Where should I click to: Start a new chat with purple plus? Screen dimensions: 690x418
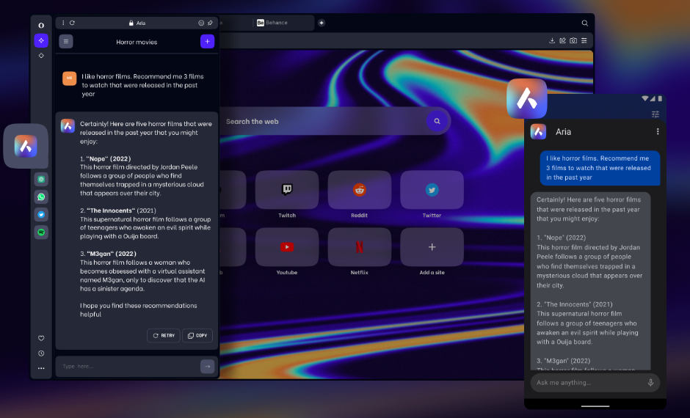[207, 41]
